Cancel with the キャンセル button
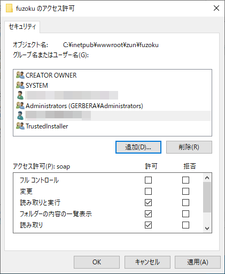Screen dimensions: 225x274 (148, 262)
